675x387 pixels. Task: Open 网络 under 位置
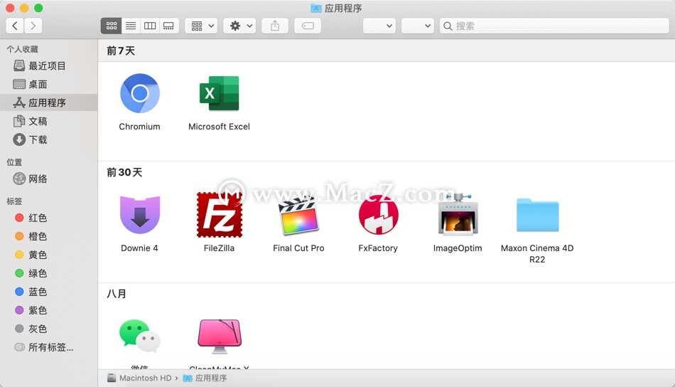[x=48, y=179]
